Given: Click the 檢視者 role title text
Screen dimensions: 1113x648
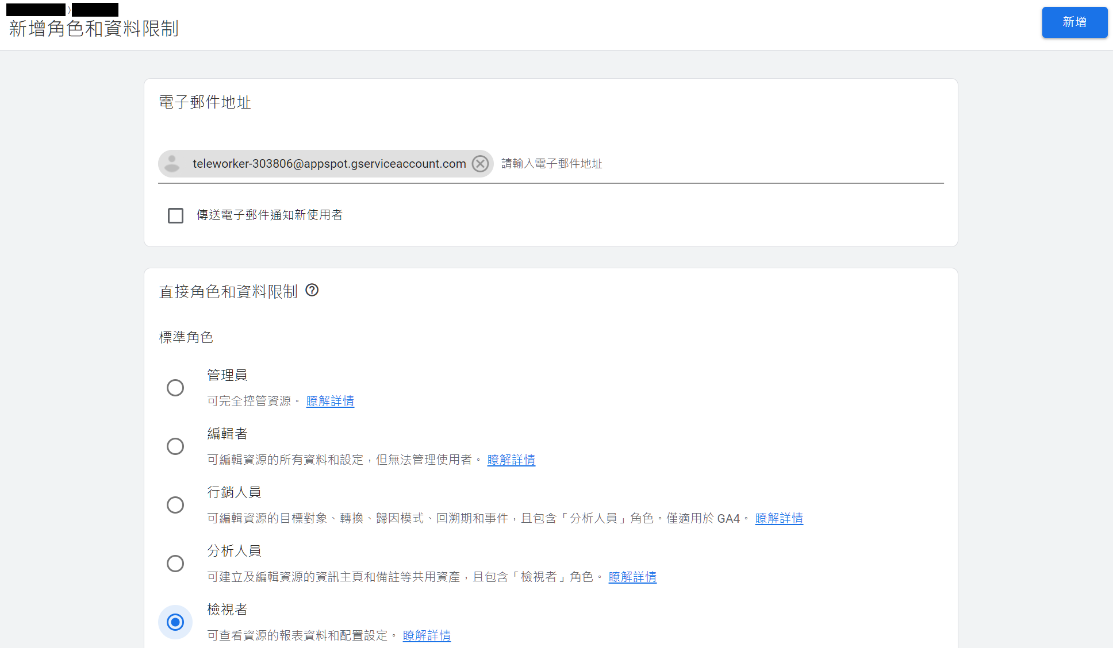Looking at the screenshot, I should 227,610.
